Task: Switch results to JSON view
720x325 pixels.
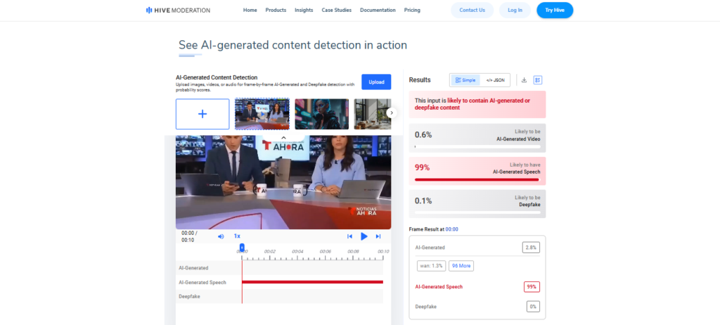Action: pyautogui.click(x=496, y=80)
